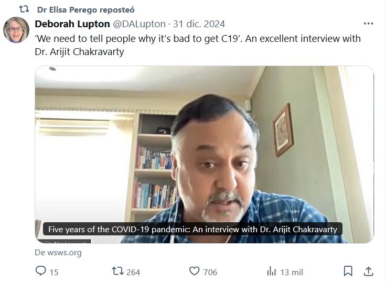Click the 15 replies count

pyautogui.click(x=54, y=272)
